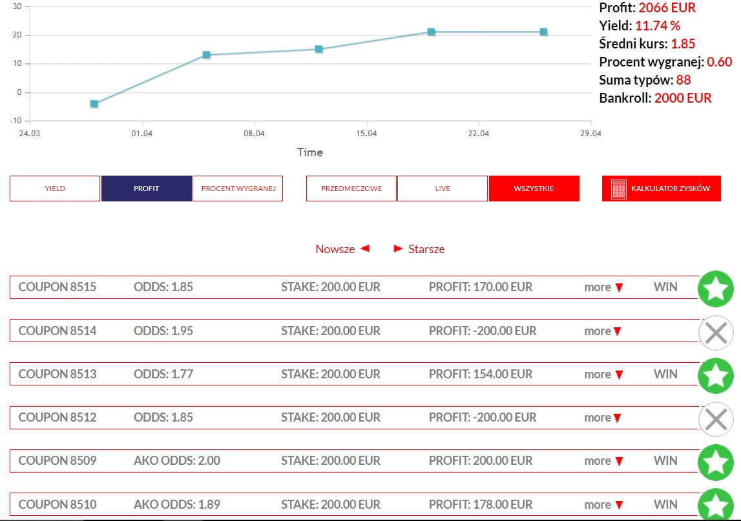Viewport: 741px width, 521px height.
Task: Click green star icon for coupon 8509
Action: 716,462
